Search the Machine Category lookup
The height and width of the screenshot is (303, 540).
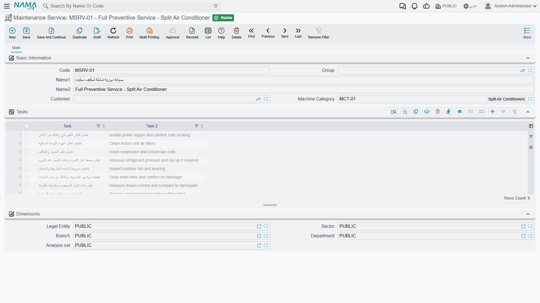click(x=530, y=99)
